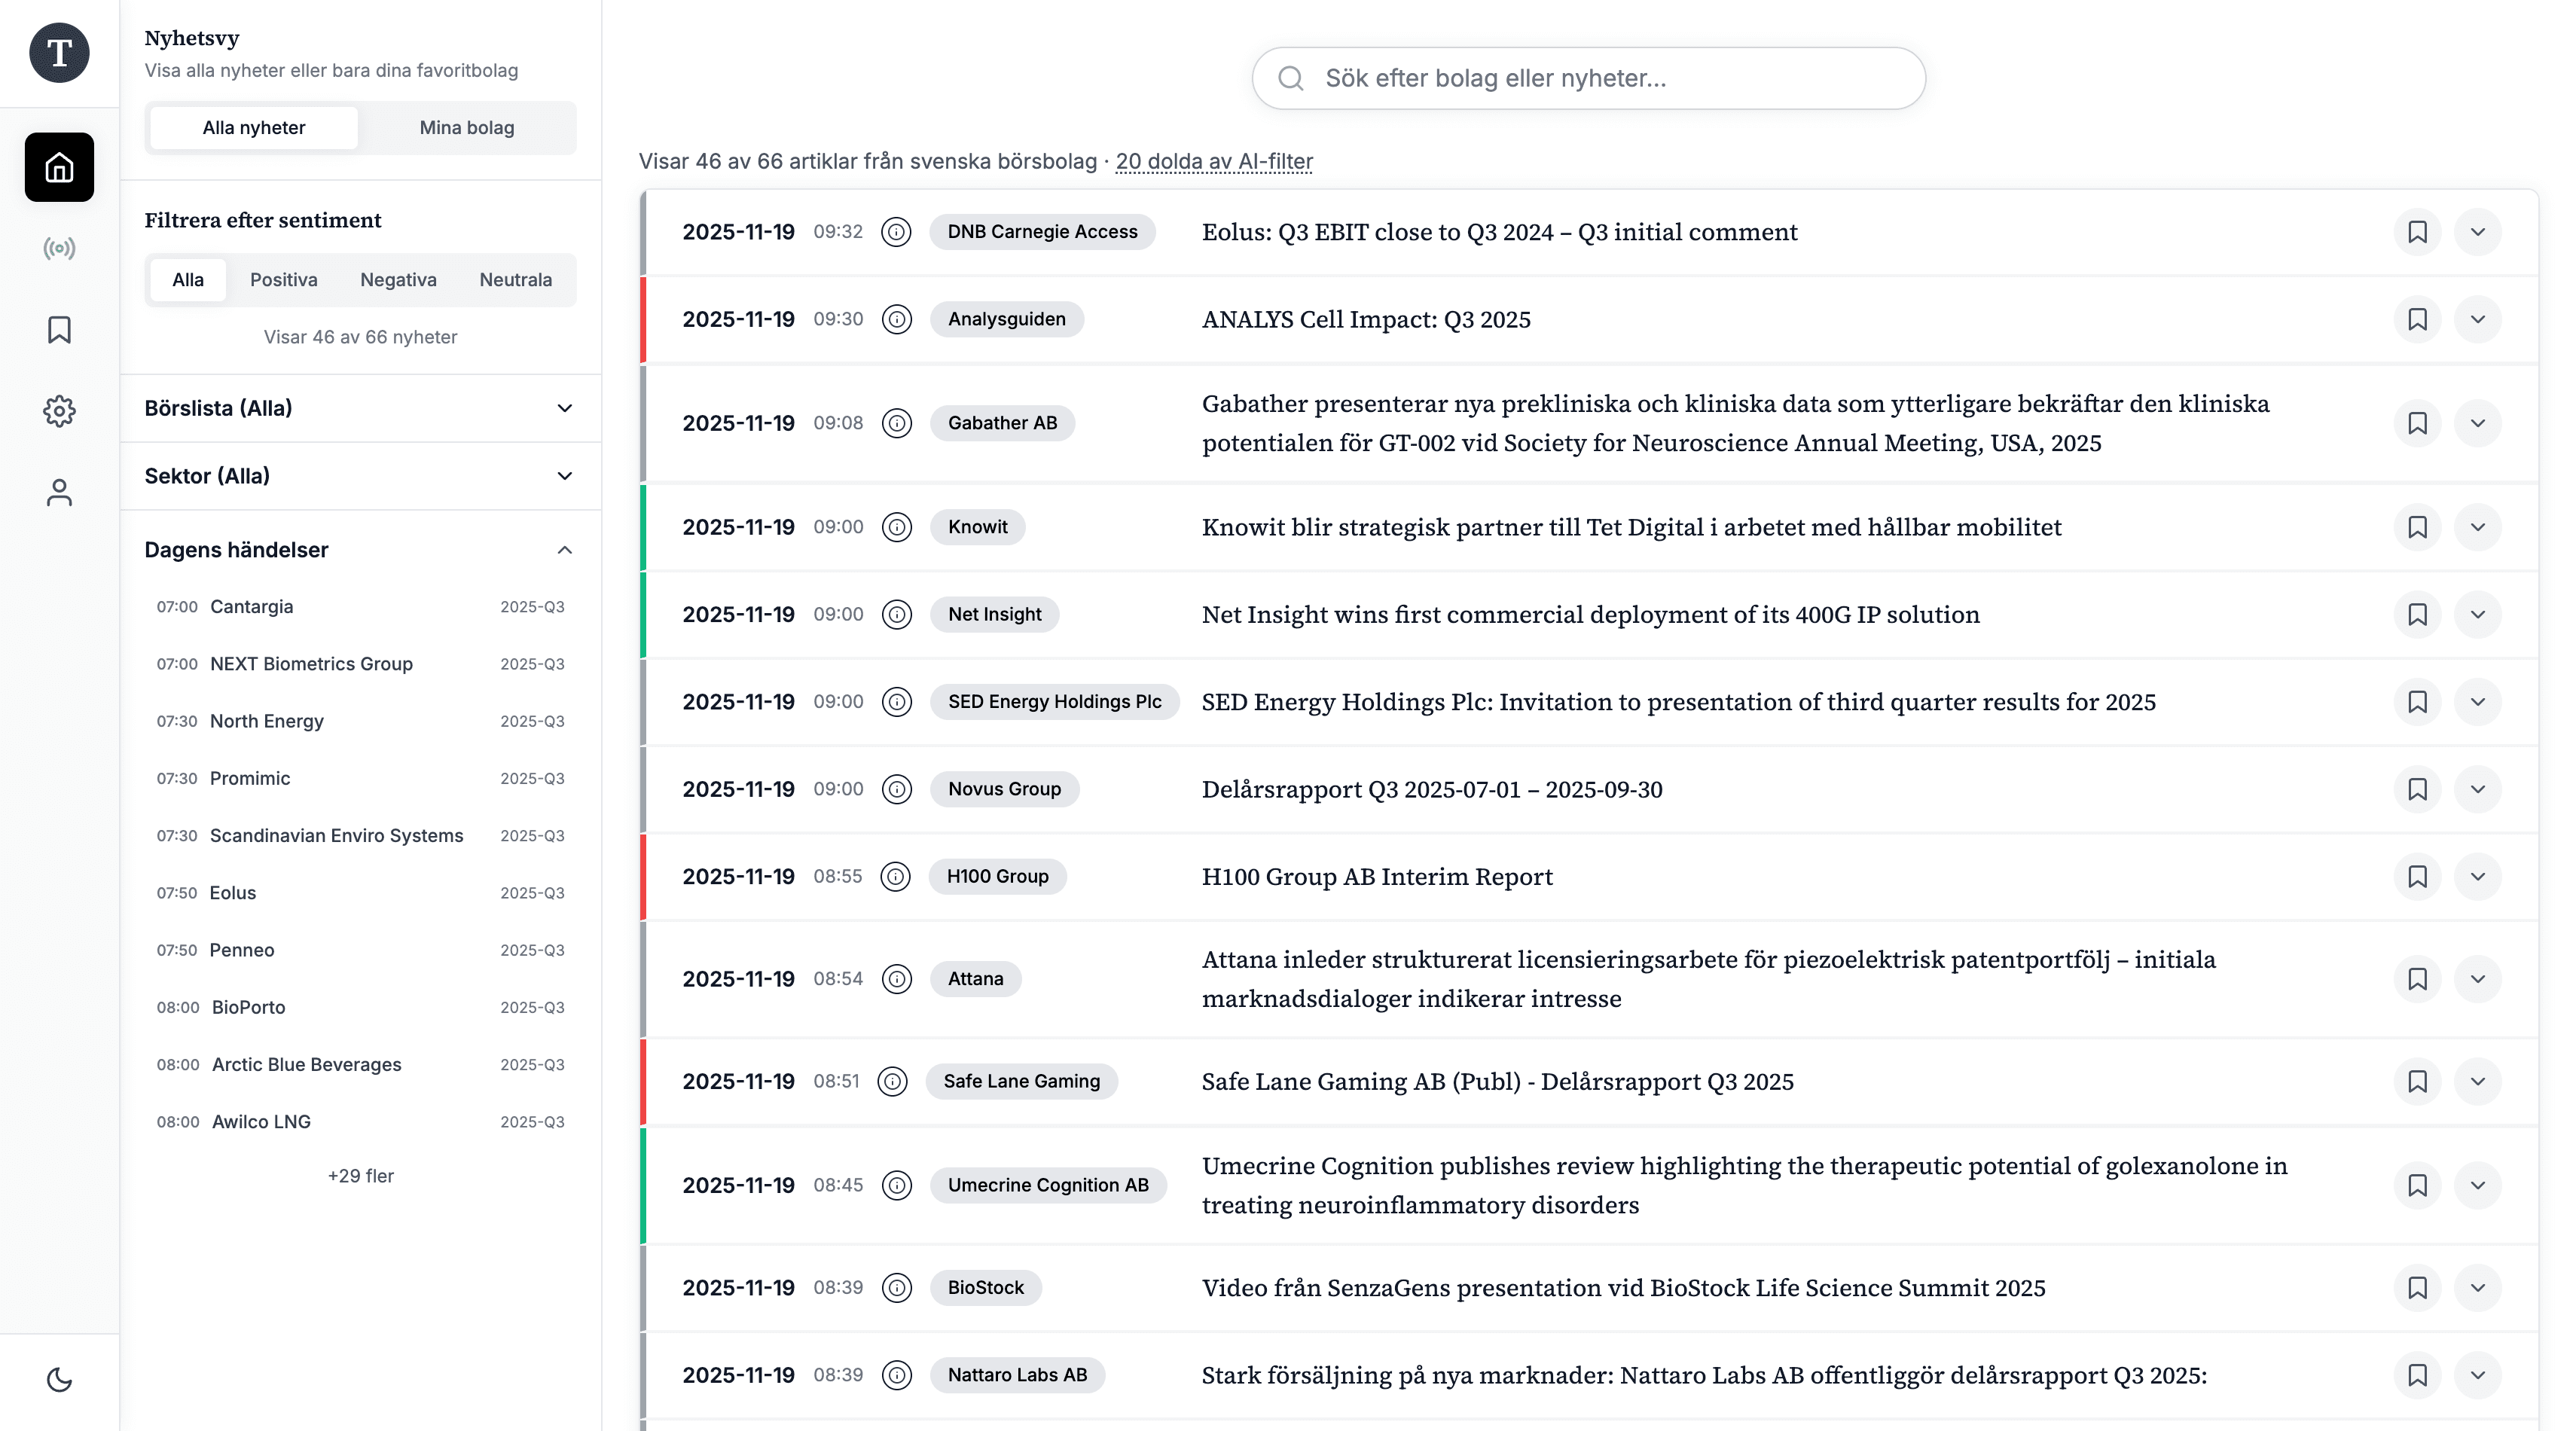2576x1431 pixels.
Task: Open the Home news feed view
Action: [58, 167]
